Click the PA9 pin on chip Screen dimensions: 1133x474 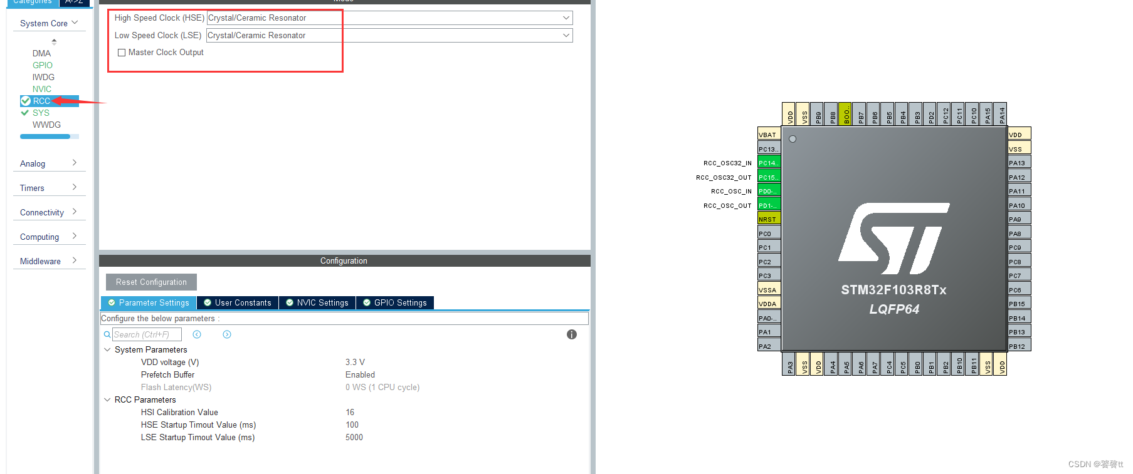point(1020,219)
